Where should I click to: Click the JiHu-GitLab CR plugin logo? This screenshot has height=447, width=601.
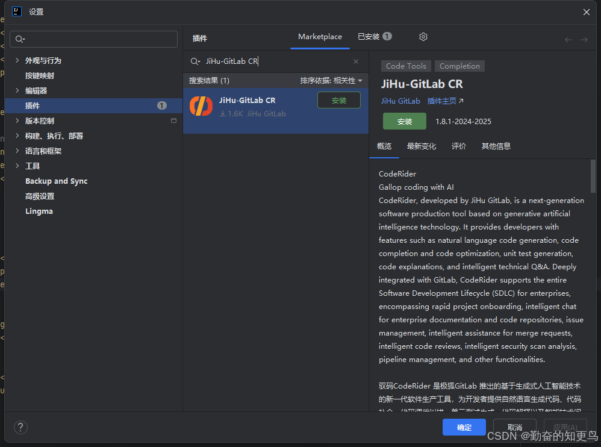(201, 106)
